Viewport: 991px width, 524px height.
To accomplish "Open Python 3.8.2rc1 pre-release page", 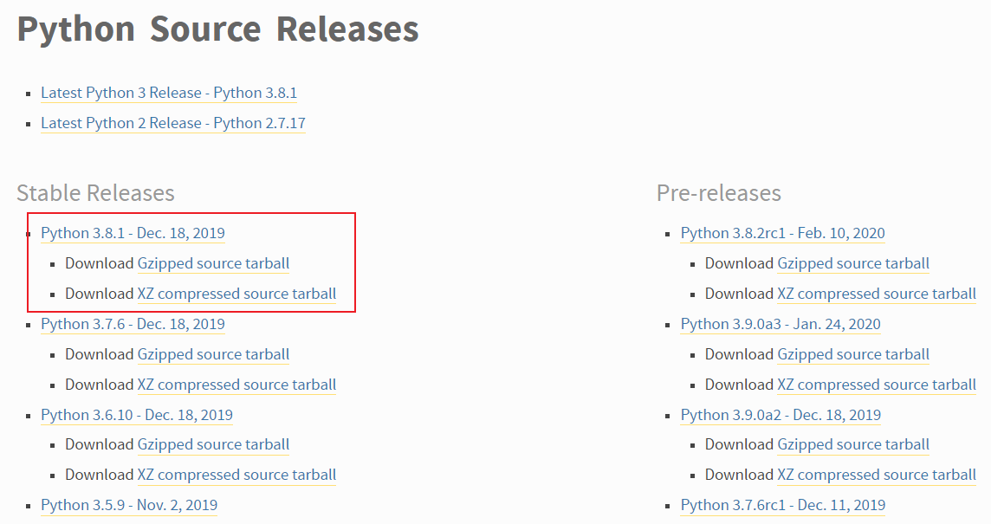I will pyautogui.click(x=782, y=233).
